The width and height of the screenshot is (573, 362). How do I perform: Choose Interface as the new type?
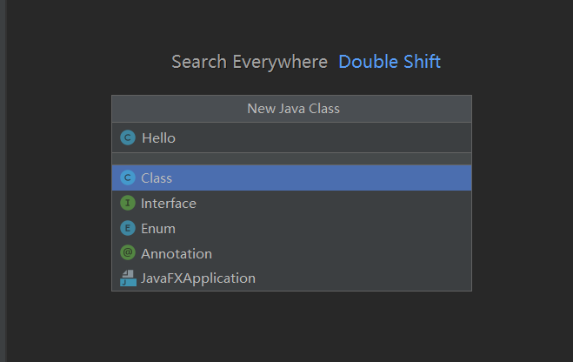click(169, 203)
